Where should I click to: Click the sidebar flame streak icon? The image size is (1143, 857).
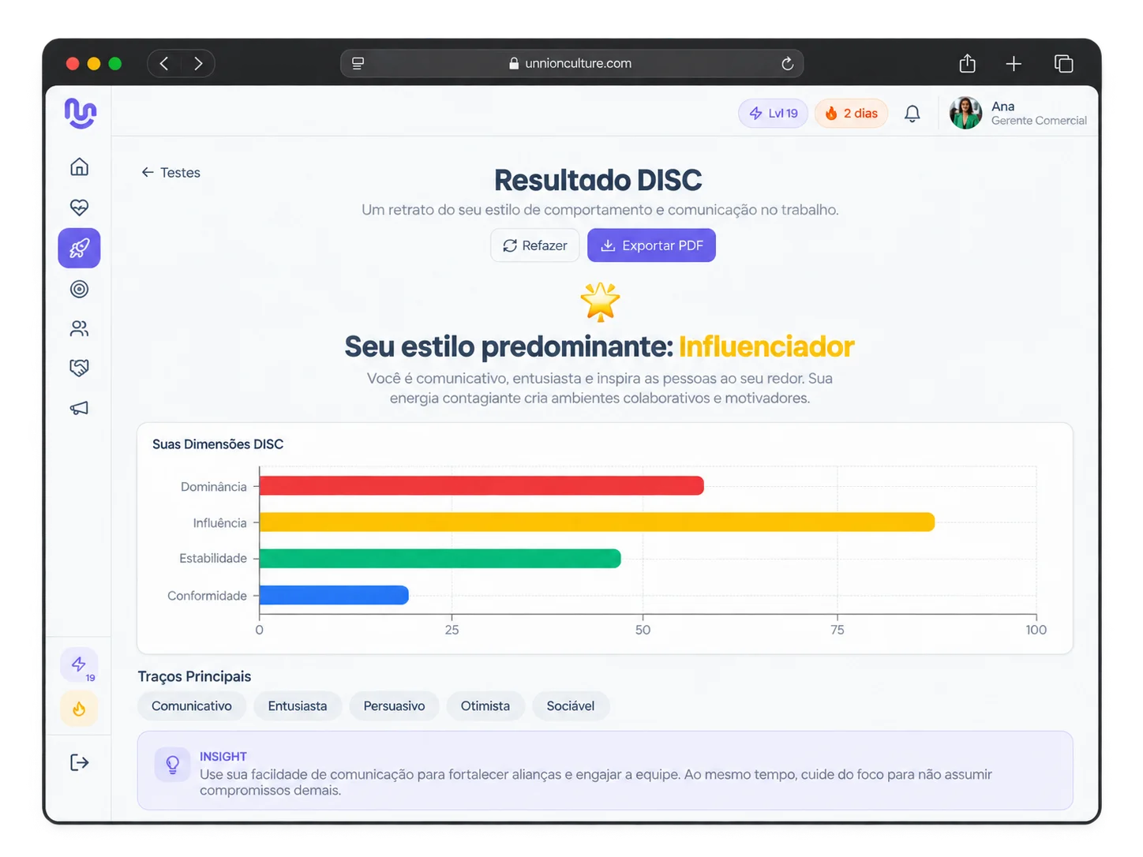(x=79, y=709)
